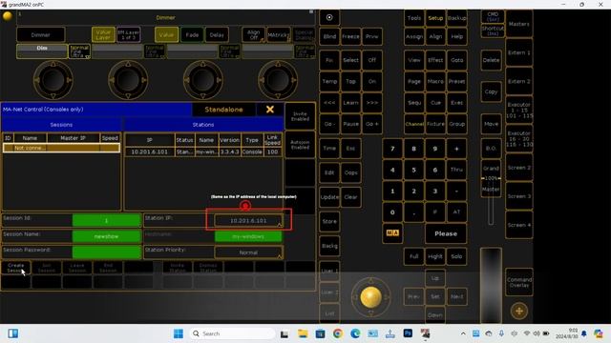
Task: Click the round target icon button above Blind
Action: point(329,17)
